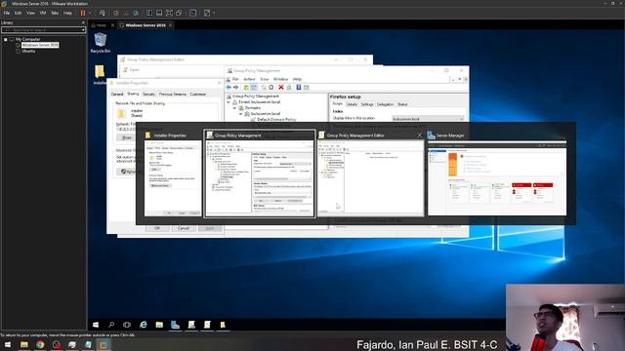Click the VMware pause VM toolbar icon
This screenshot has width=625, height=351.
[x=83, y=13]
